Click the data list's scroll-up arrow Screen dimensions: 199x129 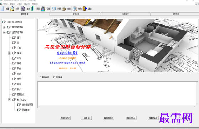[x=197, y=83]
